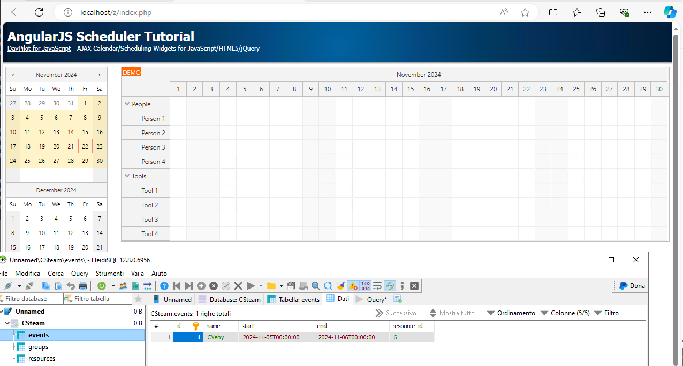Open dropdown arrow beside green refresh icon
Image resolution: width=683 pixels, height=366 pixels.
(x=113, y=286)
